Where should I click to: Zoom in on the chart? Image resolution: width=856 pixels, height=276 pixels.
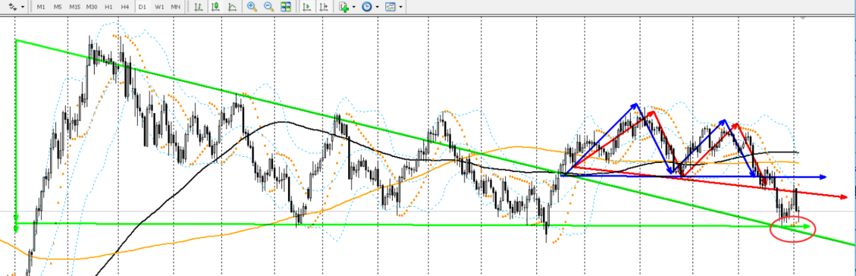(252, 7)
